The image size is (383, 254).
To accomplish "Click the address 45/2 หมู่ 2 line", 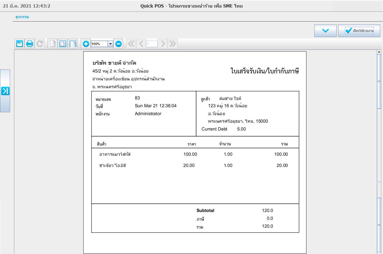I will pyautogui.click(x=120, y=71).
